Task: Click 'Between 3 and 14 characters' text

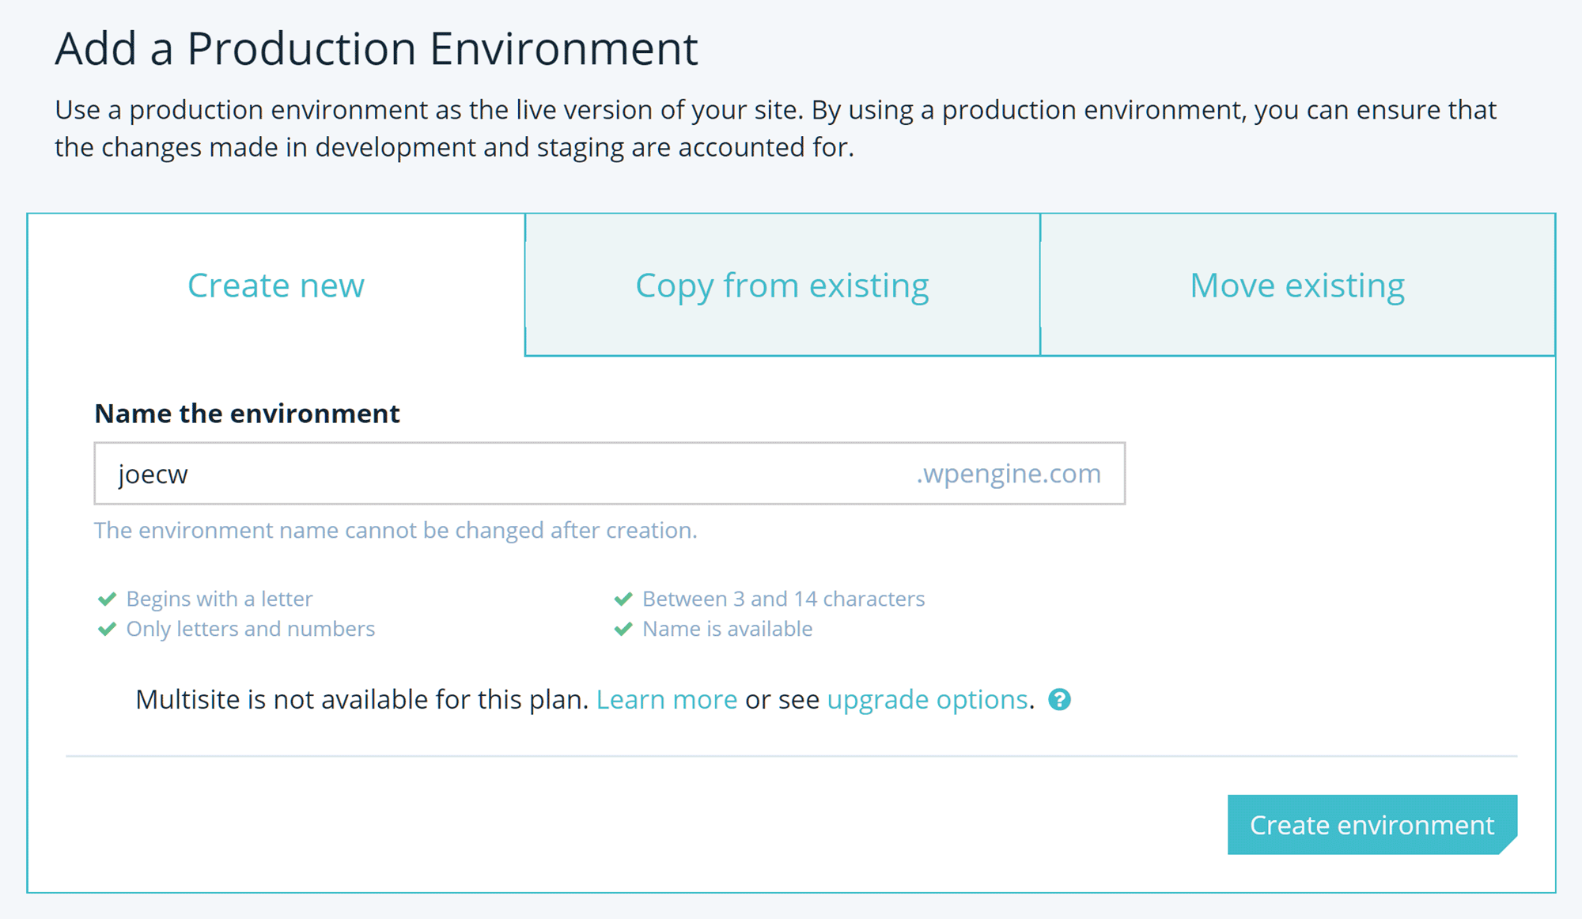Action: (784, 599)
